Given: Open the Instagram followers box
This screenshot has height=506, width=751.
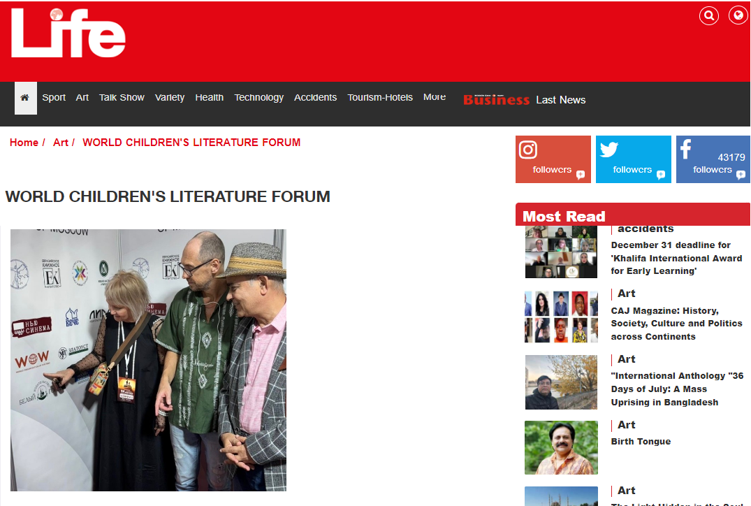Looking at the screenshot, I should pos(553,159).
